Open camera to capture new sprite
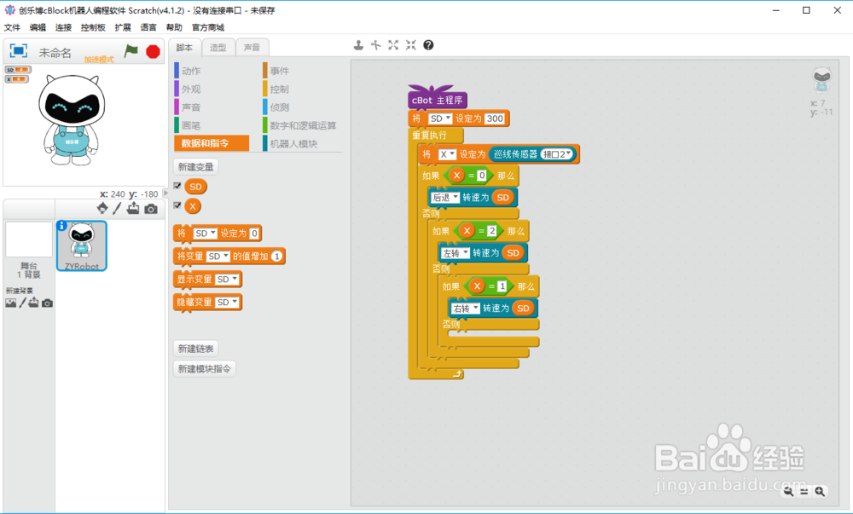The width and height of the screenshot is (853, 514). [x=152, y=209]
